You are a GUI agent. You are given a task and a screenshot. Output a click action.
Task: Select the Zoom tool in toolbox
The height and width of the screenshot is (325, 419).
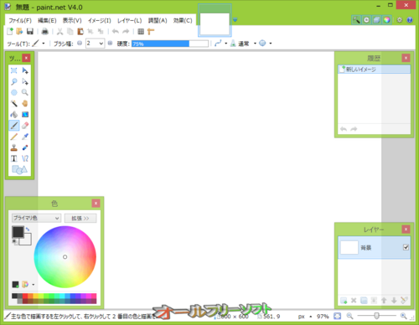tap(25, 92)
